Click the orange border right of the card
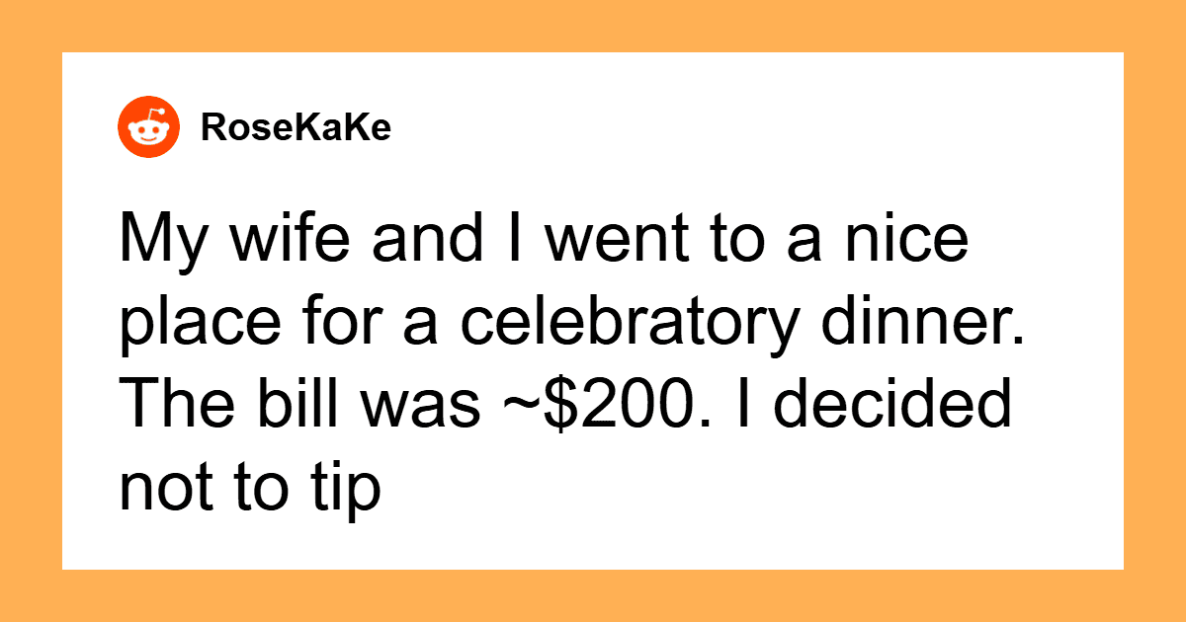This screenshot has width=1186, height=622. [1154, 311]
